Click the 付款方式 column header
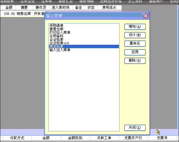Image resolution: width=179 pixels, height=142 pixels. (x=17, y=138)
